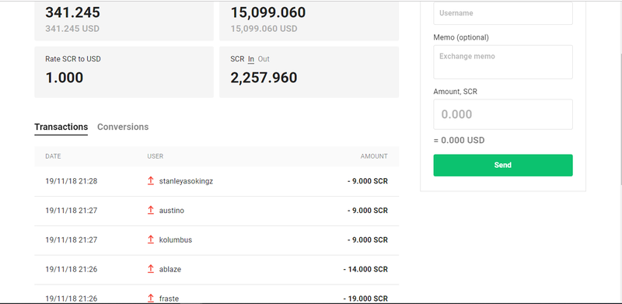
Task: Click outgoing arrow icon beside austino
Action: (x=150, y=211)
